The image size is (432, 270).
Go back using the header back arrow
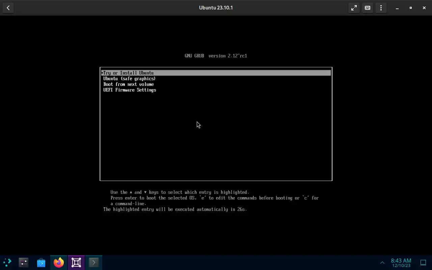(x=8, y=8)
